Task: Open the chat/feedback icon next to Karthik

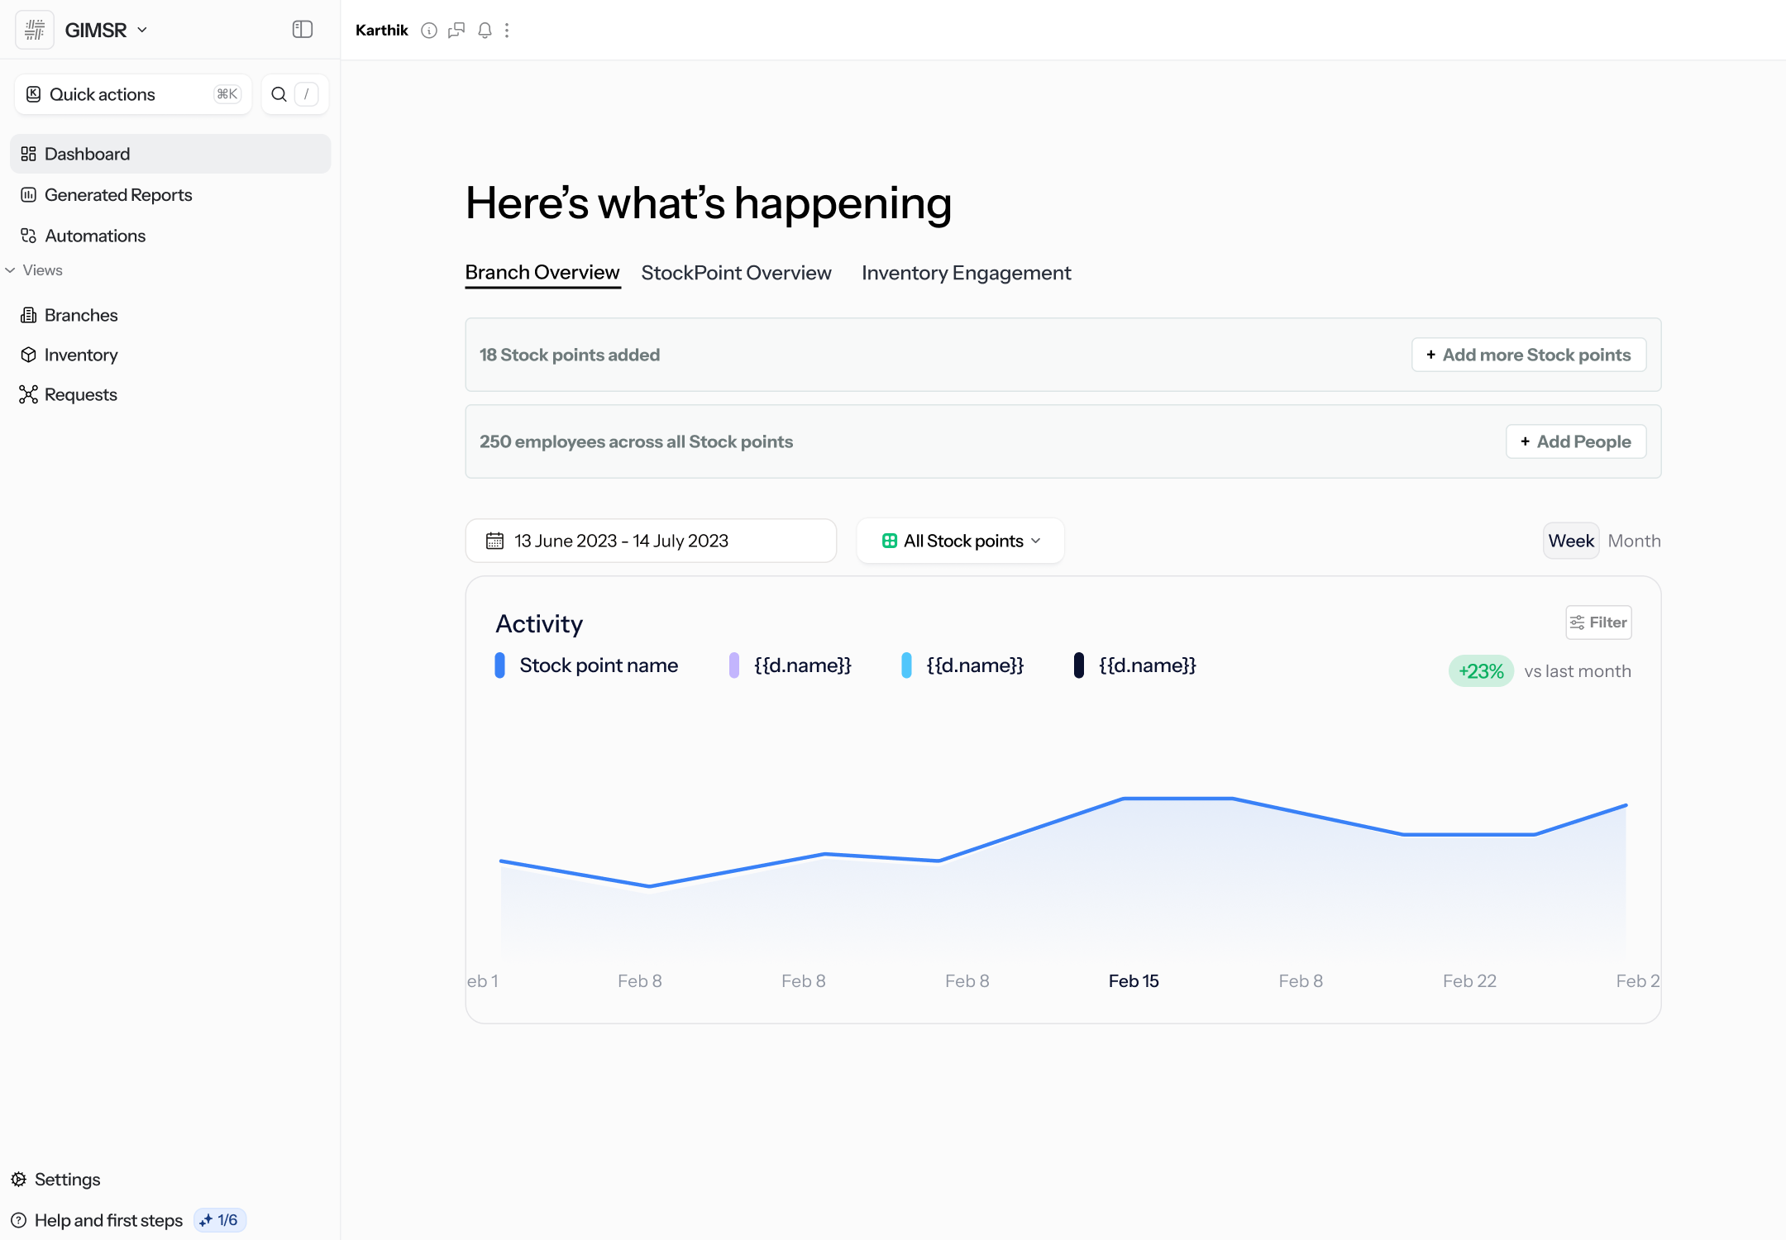Action: point(456,30)
